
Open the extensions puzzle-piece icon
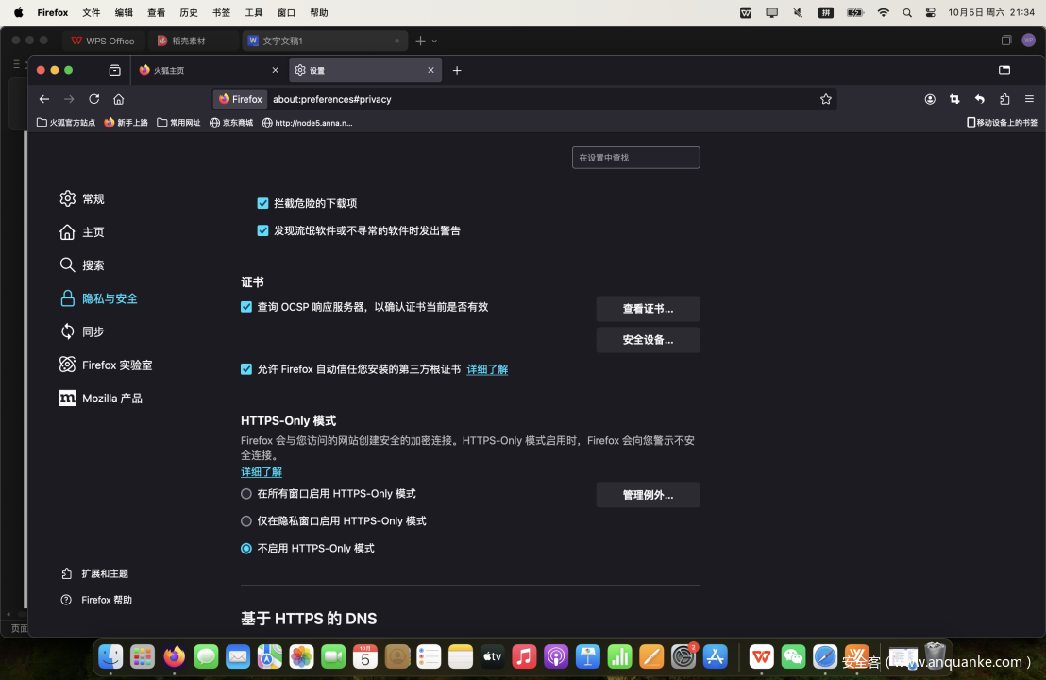[x=1004, y=99]
